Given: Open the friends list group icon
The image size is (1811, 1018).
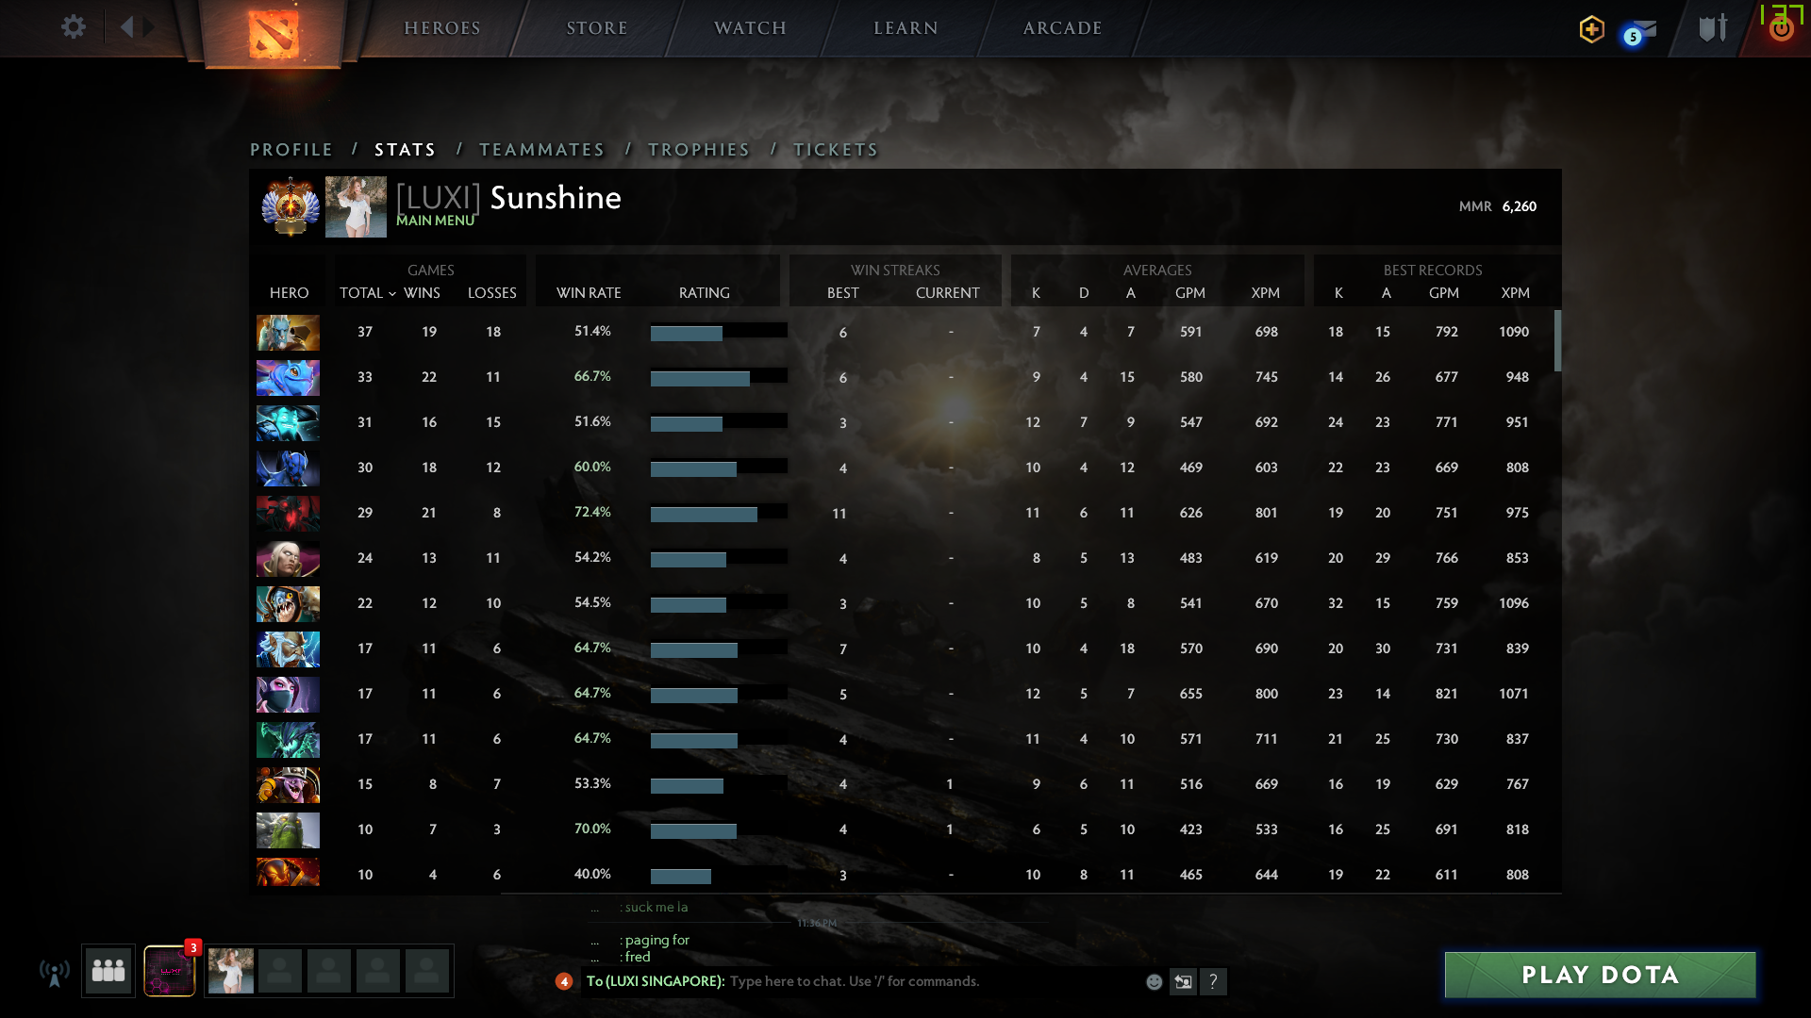Looking at the screenshot, I should point(108,970).
